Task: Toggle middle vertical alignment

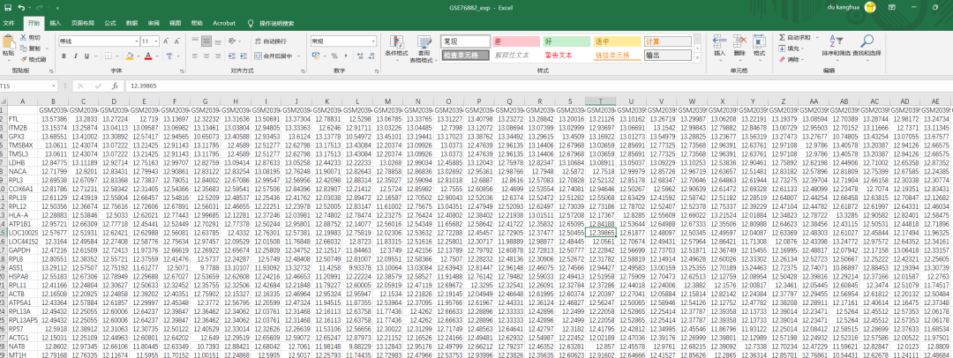Action: (x=205, y=41)
